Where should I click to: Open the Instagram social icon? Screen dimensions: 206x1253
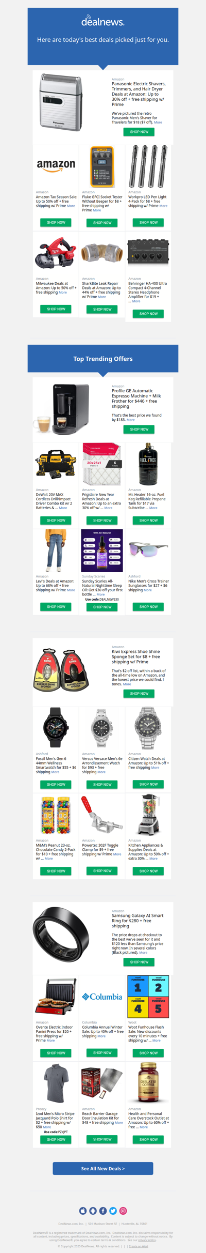(123, 1211)
